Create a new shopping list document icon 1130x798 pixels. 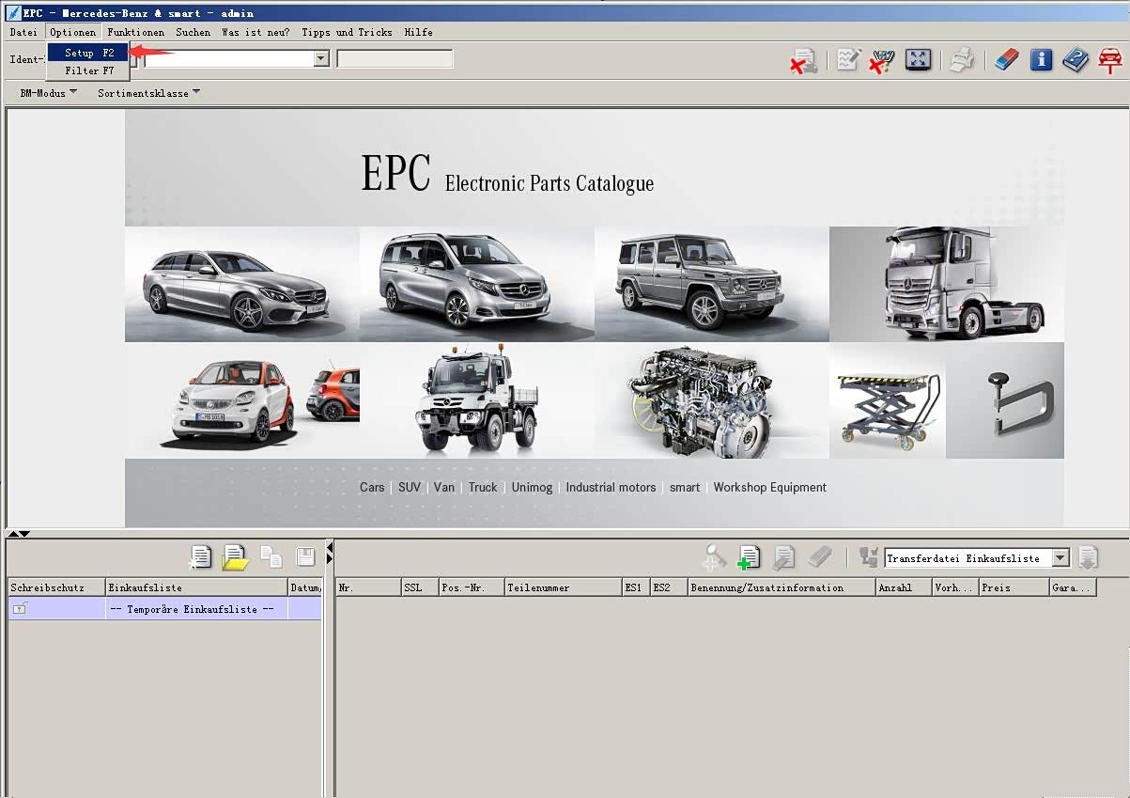[x=200, y=557]
